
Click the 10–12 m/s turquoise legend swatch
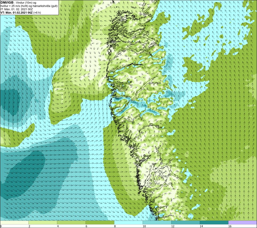pos(157,223)
